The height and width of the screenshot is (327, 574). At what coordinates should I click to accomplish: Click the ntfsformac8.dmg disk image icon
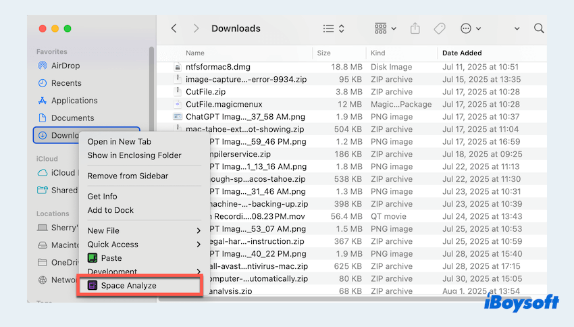coord(178,67)
